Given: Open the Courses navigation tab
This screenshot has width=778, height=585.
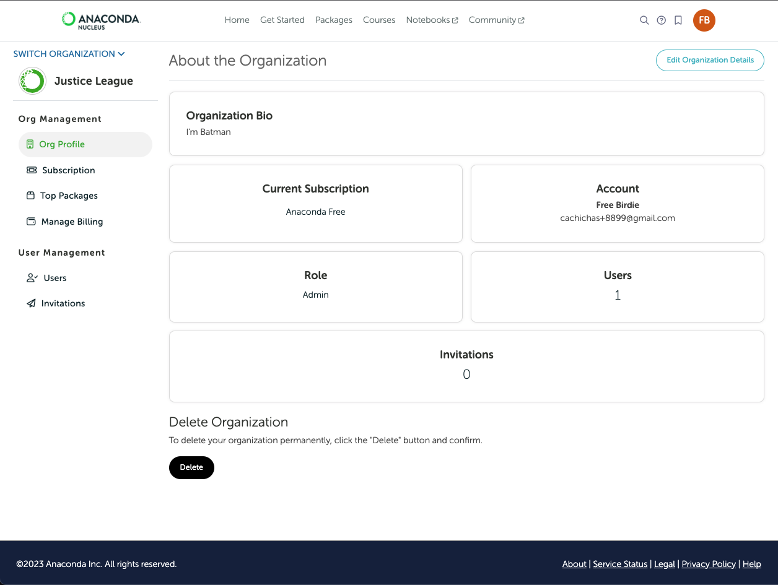Looking at the screenshot, I should click(x=379, y=20).
